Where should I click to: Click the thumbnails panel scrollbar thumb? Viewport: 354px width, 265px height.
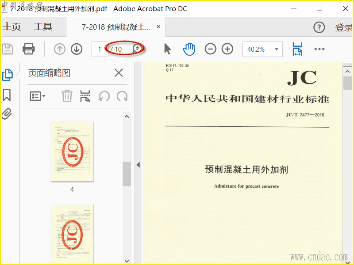[127, 174]
